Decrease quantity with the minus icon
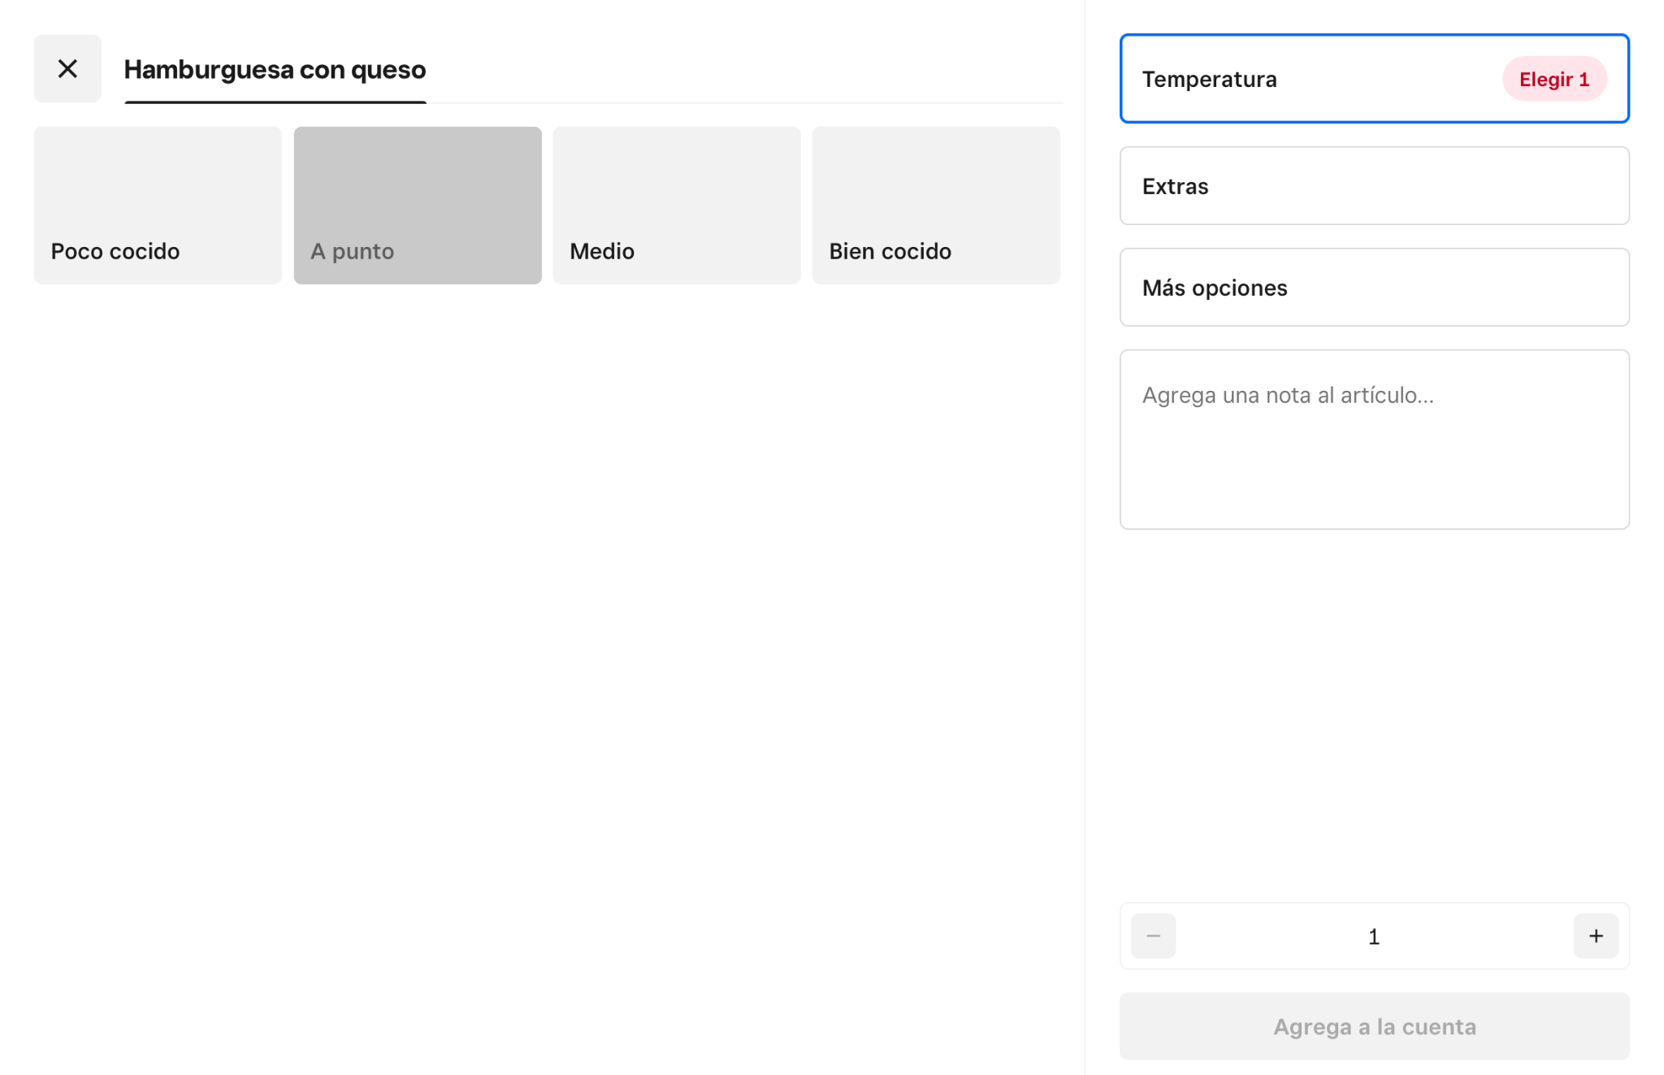1664x1075 pixels. pyautogui.click(x=1153, y=936)
